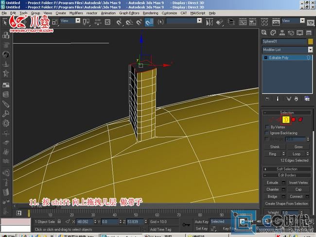Switch to the Motion panel tab

(291, 33)
